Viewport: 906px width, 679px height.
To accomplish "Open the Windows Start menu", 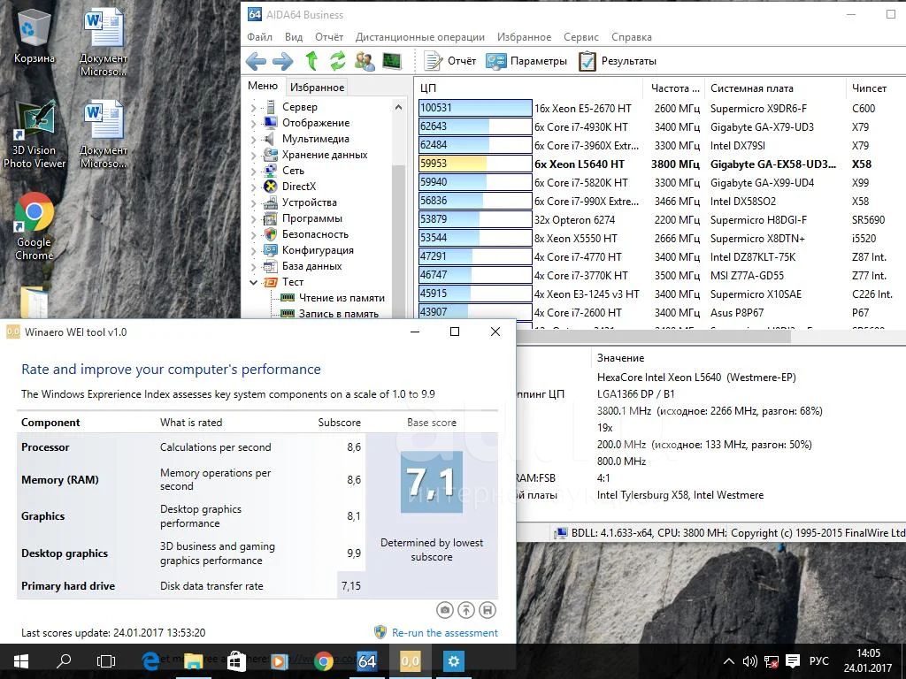I will click(21, 661).
